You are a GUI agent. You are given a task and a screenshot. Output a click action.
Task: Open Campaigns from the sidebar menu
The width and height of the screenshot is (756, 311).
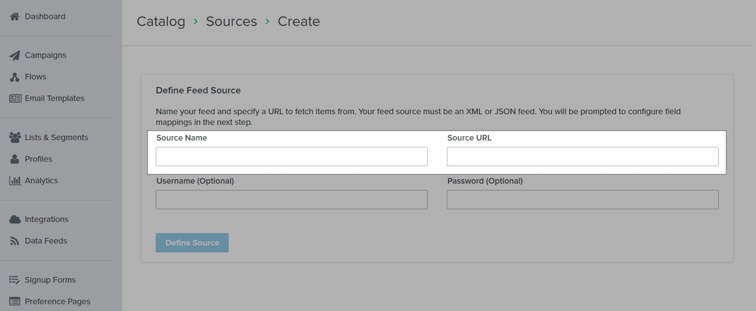click(45, 55)
